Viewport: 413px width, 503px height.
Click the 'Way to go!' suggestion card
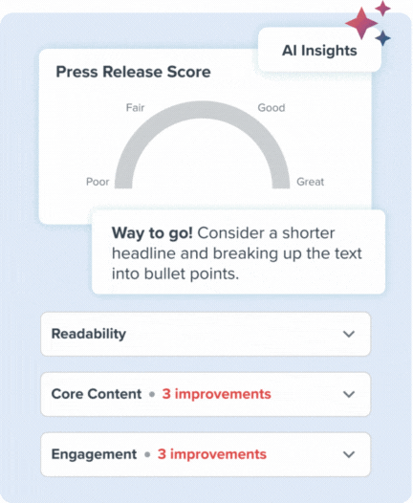click(239, 252)
